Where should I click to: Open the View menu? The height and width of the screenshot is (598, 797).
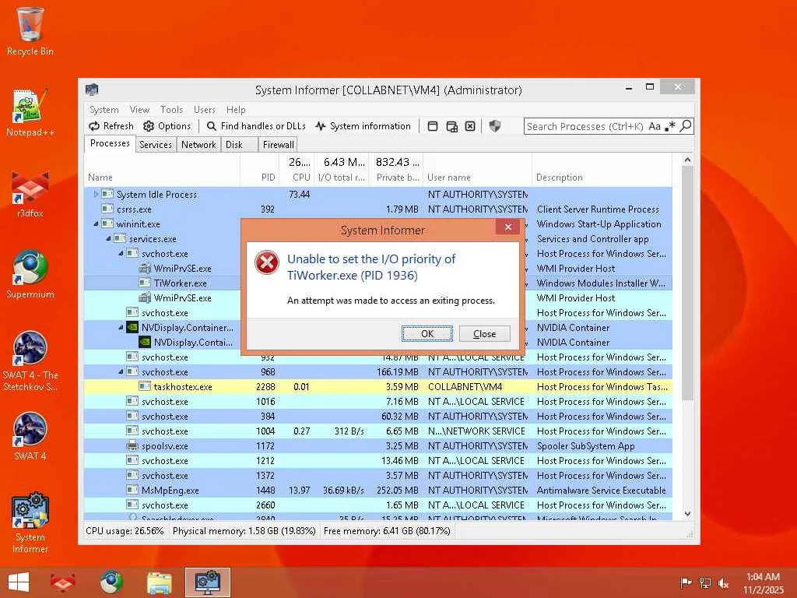click(139, 109)
